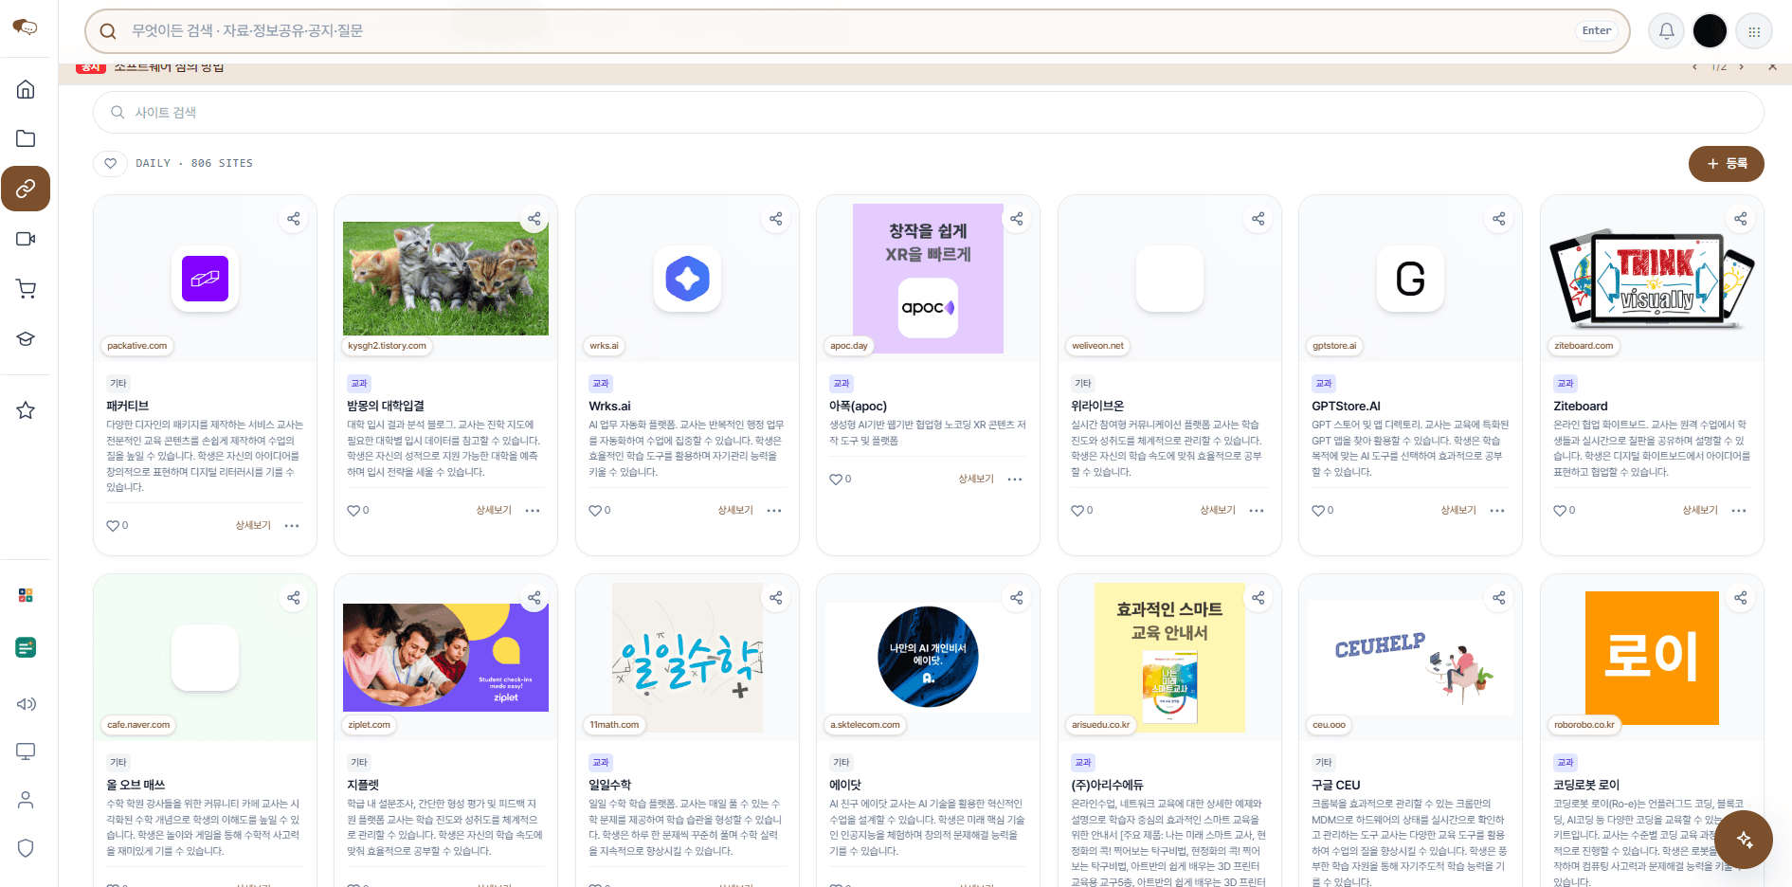Share the packative.com card
The width and height of the screenshot is (1792, 887).
pyautogui.click(x=294, y=219)
